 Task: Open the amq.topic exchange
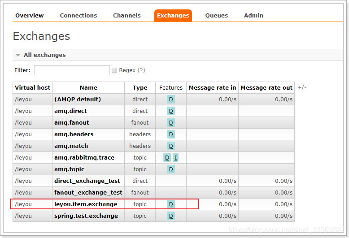point(69,169)
